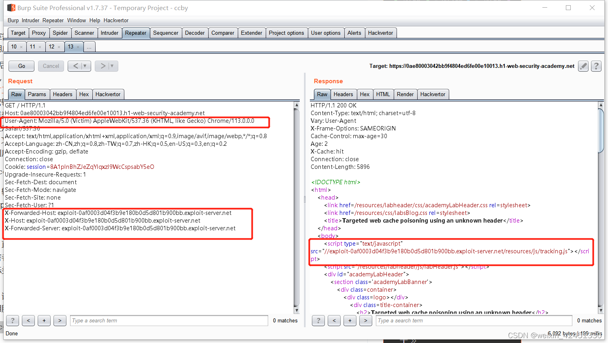Close Repeater tab 11
Image resolution: width=608 pixels, height=343 pixels.
point(40,47)
